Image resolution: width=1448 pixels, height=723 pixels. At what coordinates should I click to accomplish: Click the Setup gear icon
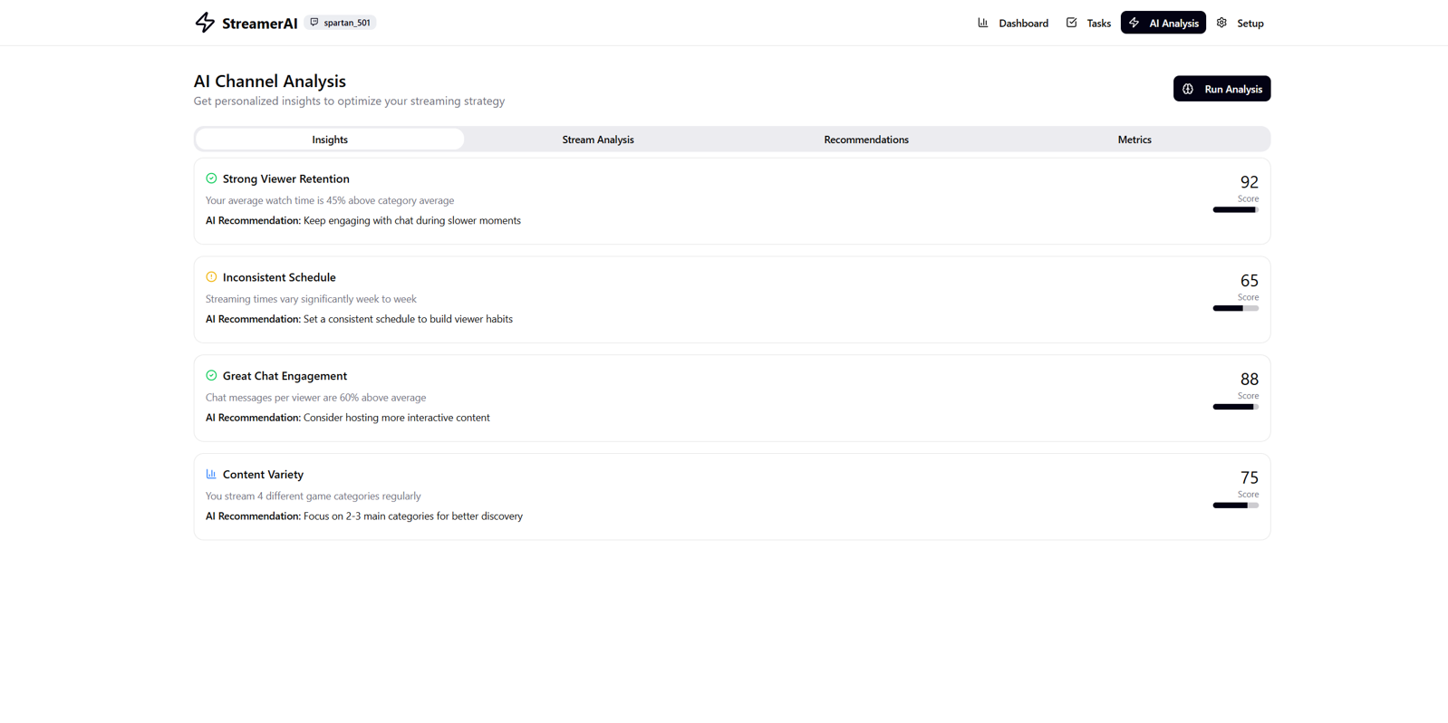point(1222,23)
